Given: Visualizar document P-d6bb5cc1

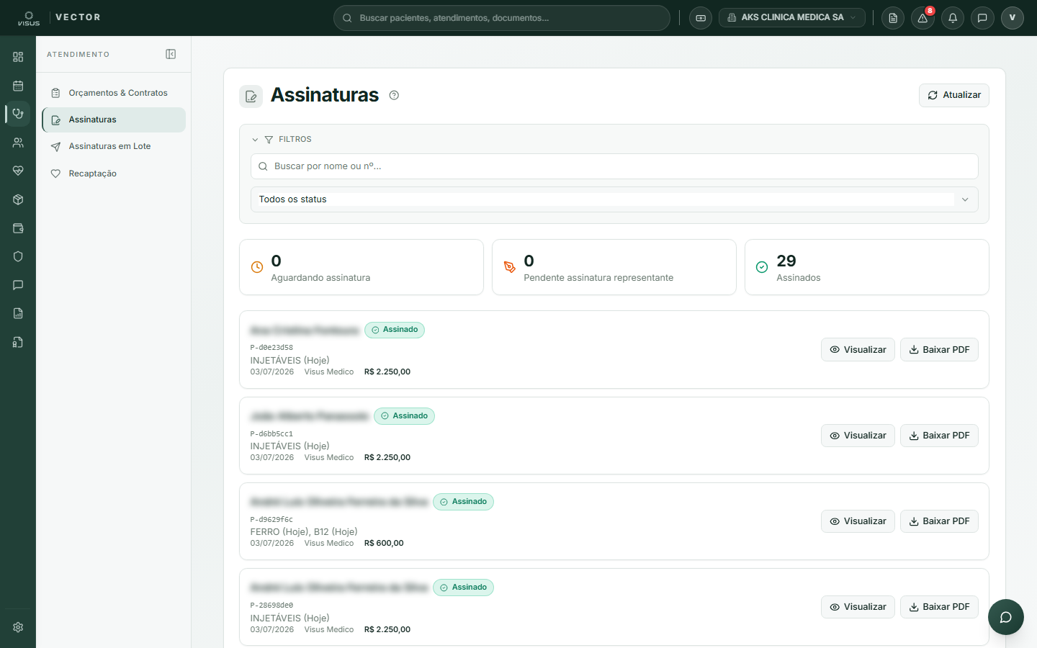Looking at the screenshot, I should click(858, 436).
